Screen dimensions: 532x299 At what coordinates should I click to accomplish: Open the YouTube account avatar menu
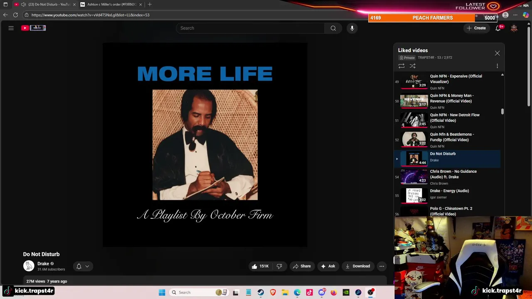tap(514, 28)
